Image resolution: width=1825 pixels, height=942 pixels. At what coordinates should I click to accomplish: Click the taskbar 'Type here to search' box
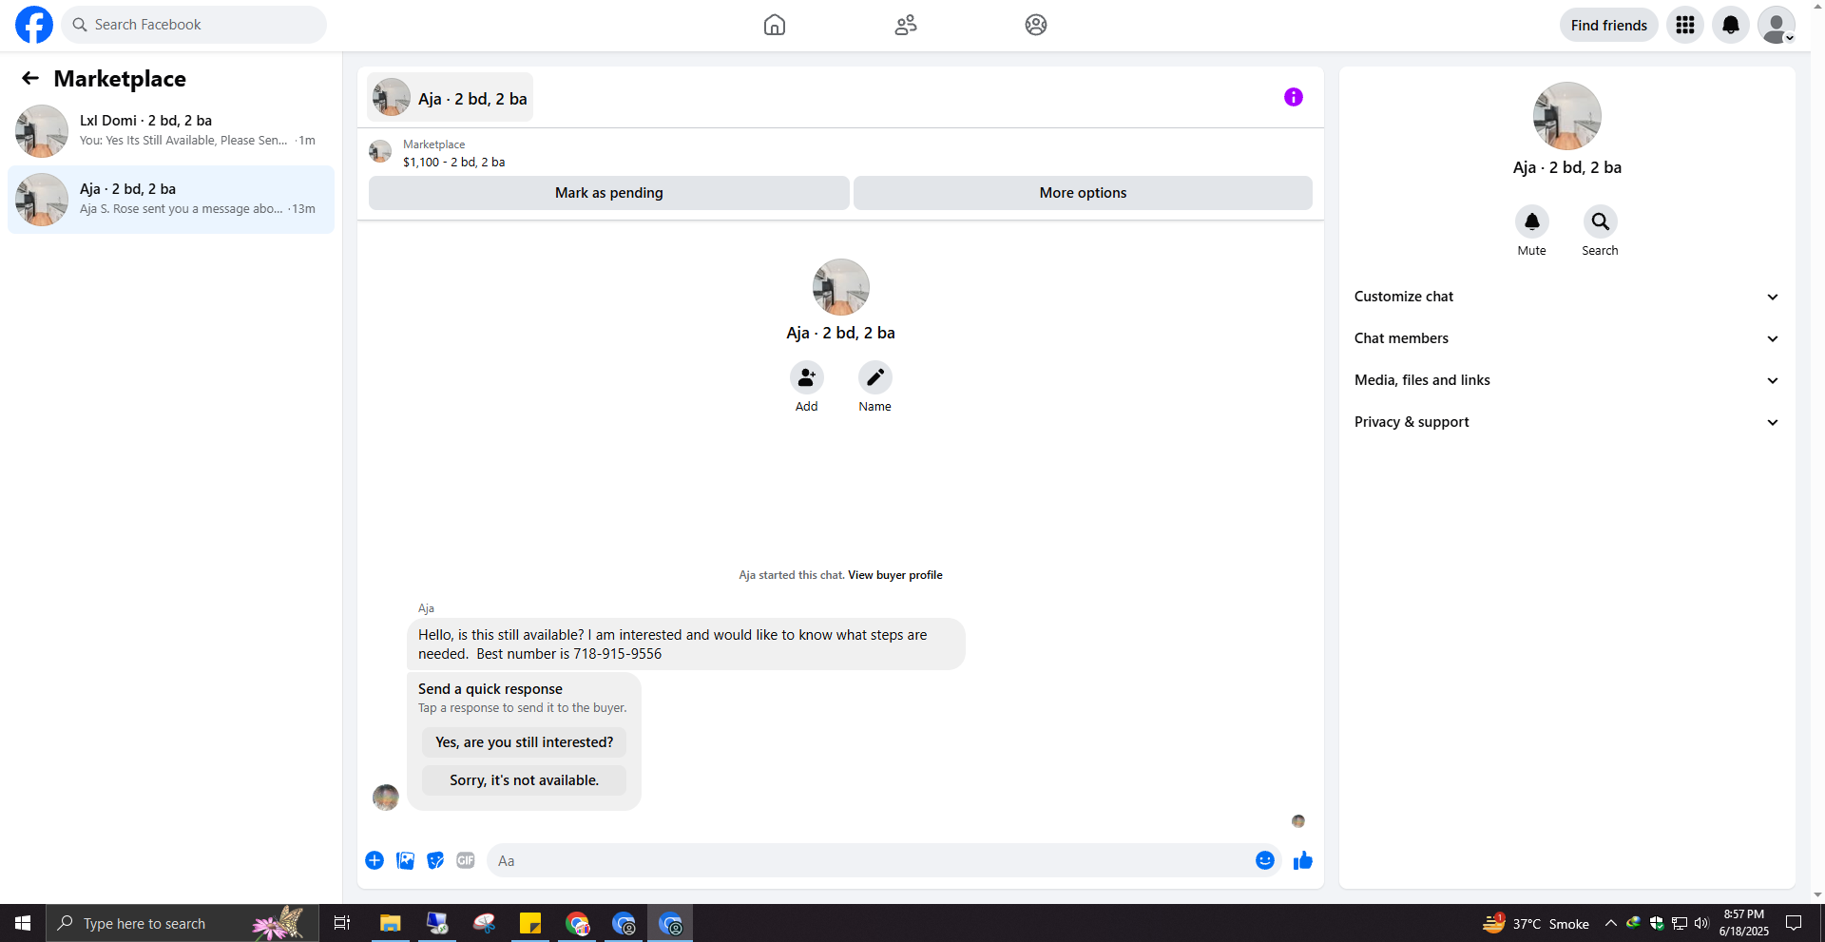pos(182,923)
